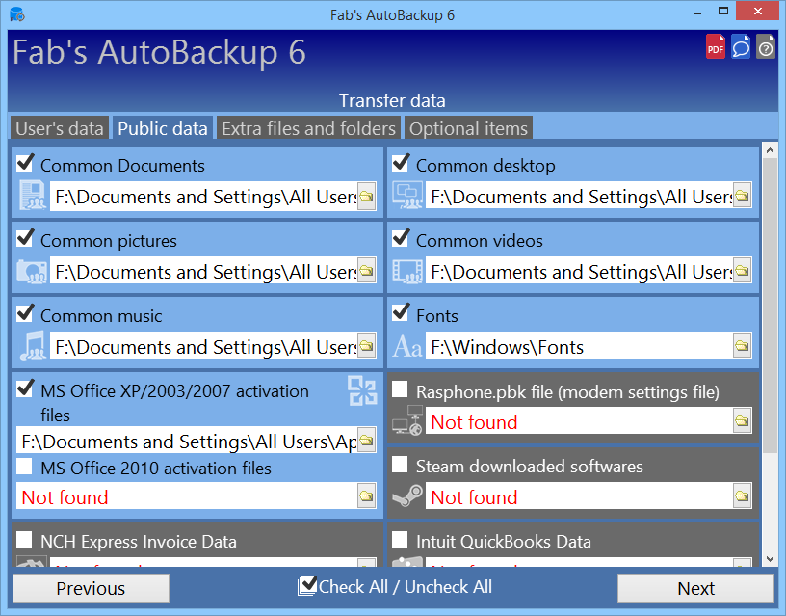786x616 pixels.
Task: Open the PDF manual icon
Action: tap(716, 46)
